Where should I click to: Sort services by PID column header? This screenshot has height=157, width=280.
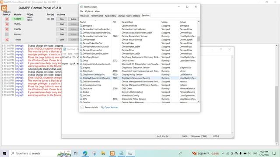(x=116, y=22)
